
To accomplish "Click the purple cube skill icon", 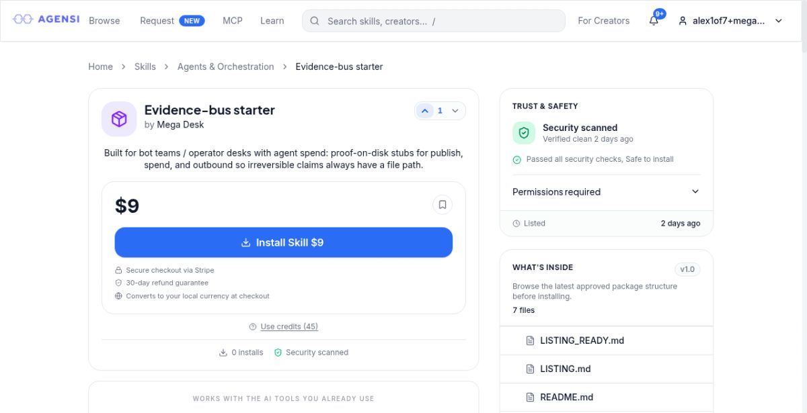I will (119, 119).
